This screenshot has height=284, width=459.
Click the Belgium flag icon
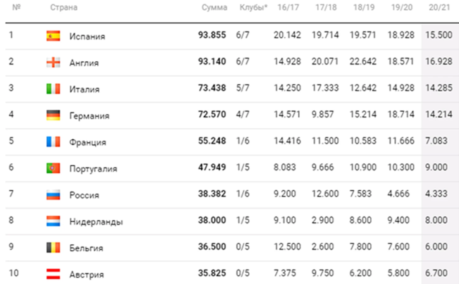53,248
